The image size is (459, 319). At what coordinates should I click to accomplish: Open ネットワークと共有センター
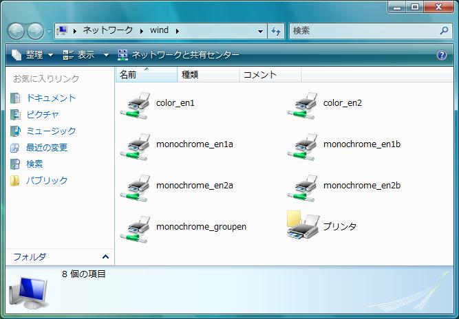pos(178,55)
